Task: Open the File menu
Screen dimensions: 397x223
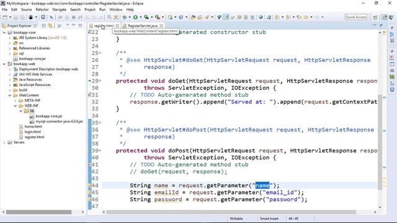Action: point(4,10)
